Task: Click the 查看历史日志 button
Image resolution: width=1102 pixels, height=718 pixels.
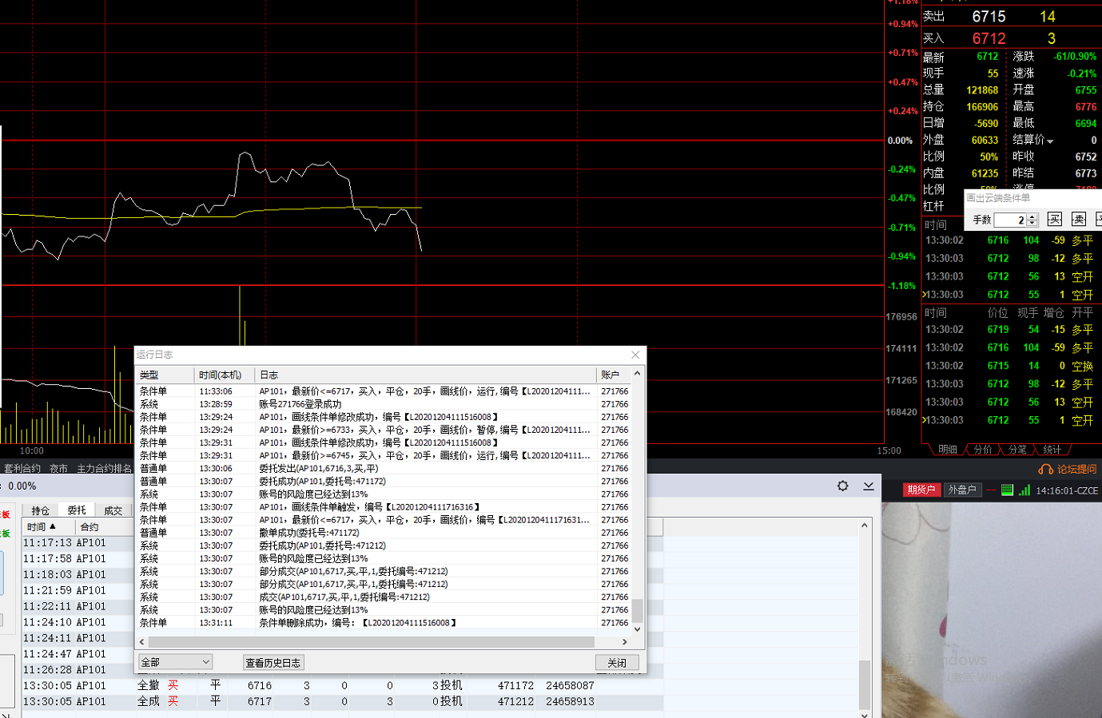Action: [x=273, y=662]
